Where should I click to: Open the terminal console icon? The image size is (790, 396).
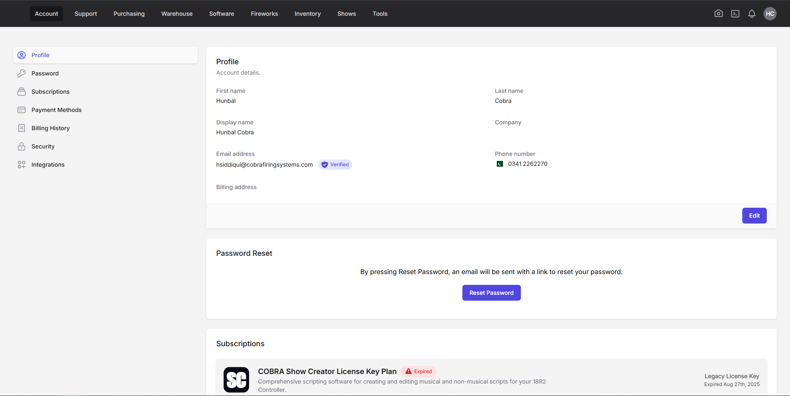(735, 14)
